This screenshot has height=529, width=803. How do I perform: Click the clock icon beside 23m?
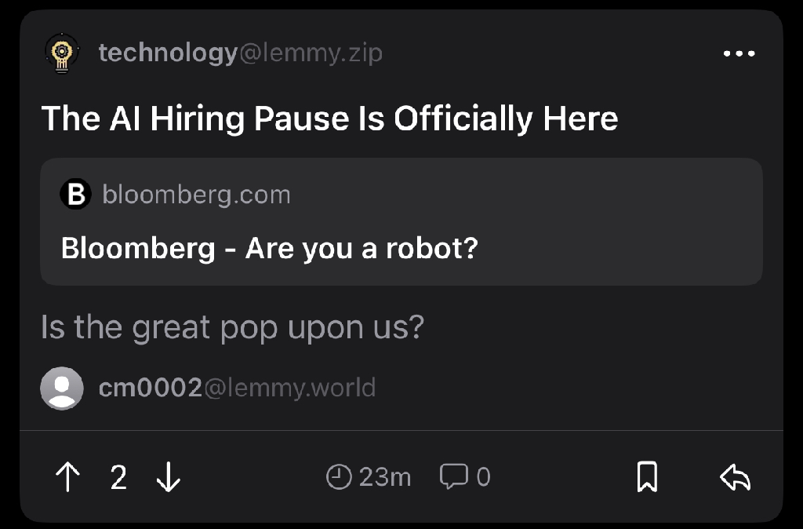339,476
